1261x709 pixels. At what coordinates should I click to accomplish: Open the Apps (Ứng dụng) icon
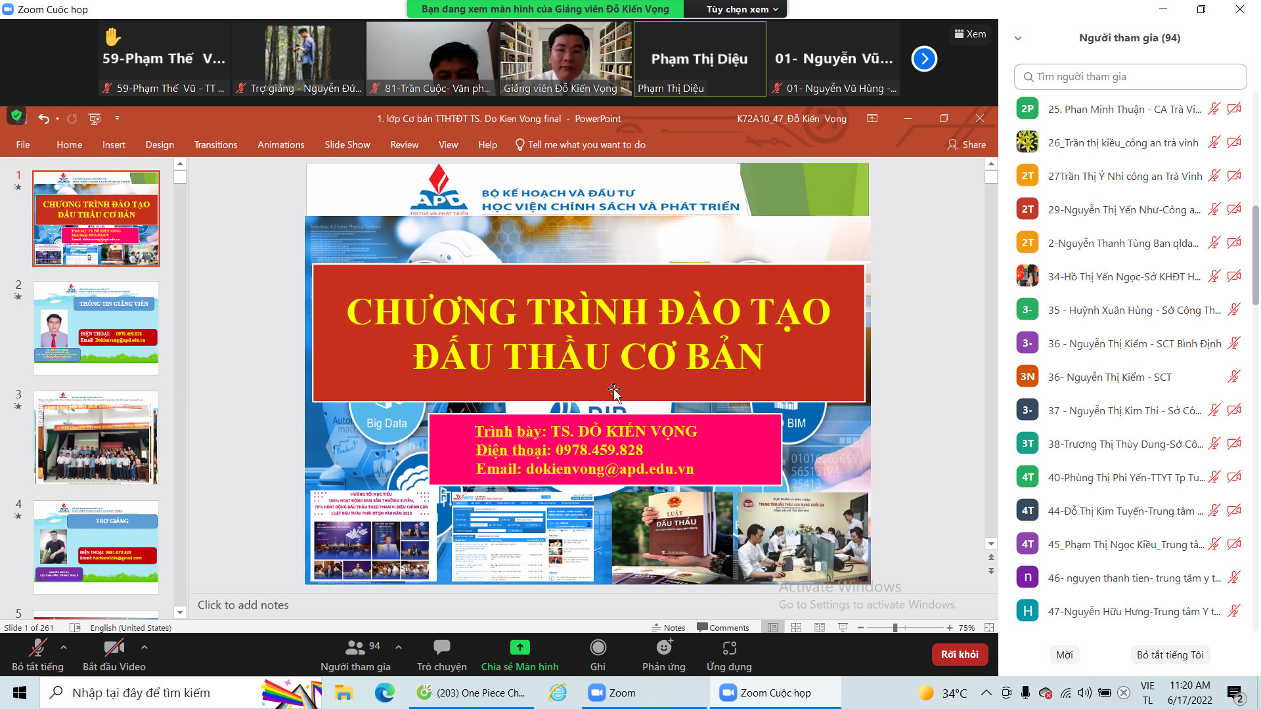729,648
